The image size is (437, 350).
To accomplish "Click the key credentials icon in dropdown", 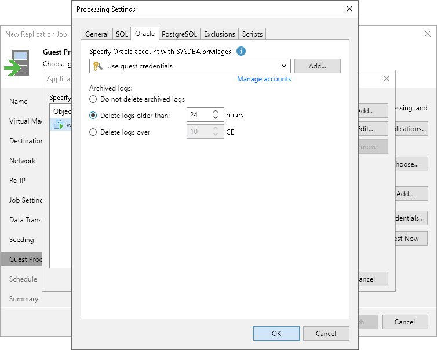I will coord(97,66).
